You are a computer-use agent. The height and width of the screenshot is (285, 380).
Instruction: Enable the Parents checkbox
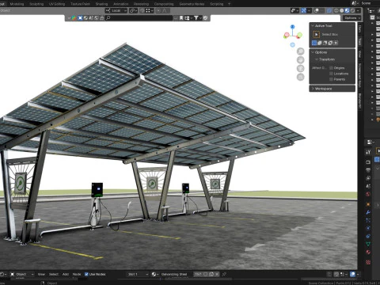[x=331, y=79]
